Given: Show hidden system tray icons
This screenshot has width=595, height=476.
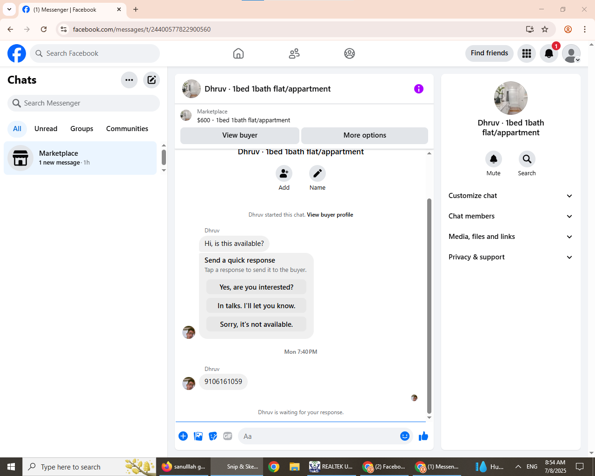Looking at the screenshot, I should (518, 467).
